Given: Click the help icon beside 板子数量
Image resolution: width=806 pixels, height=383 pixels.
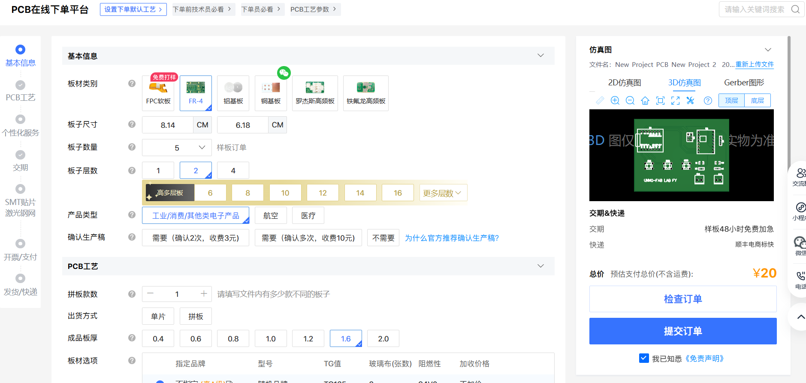Looking at the screenshot, I should [x=132, y=147].
